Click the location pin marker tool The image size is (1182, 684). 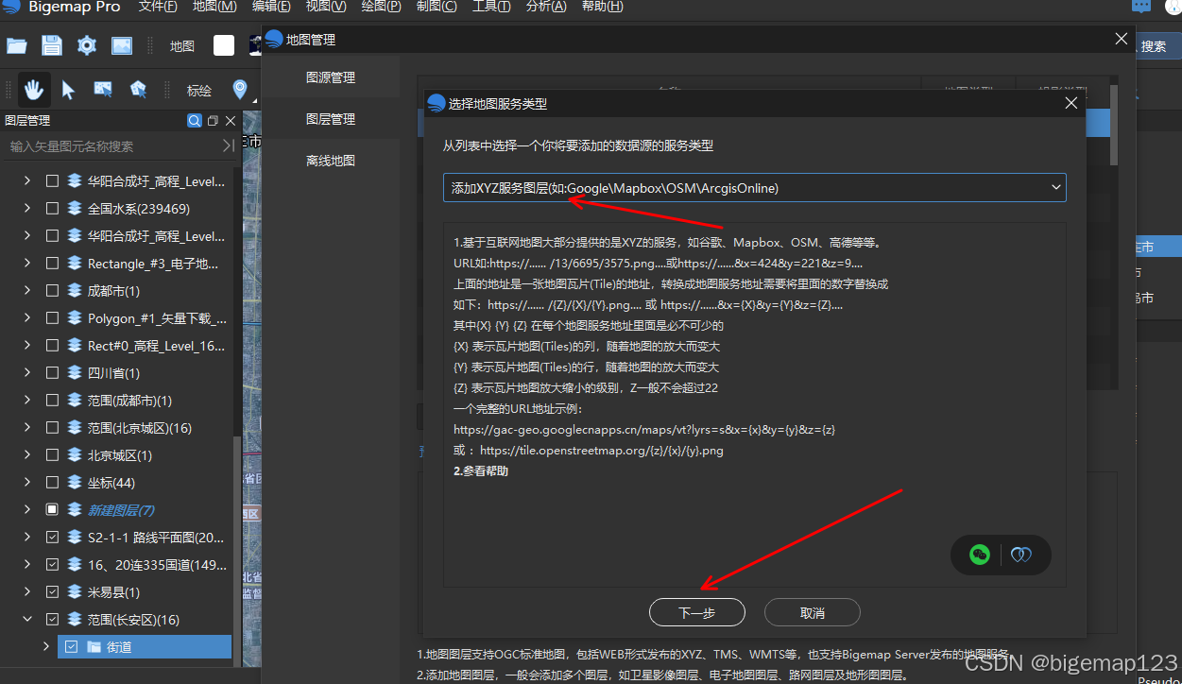coord(240,90)
